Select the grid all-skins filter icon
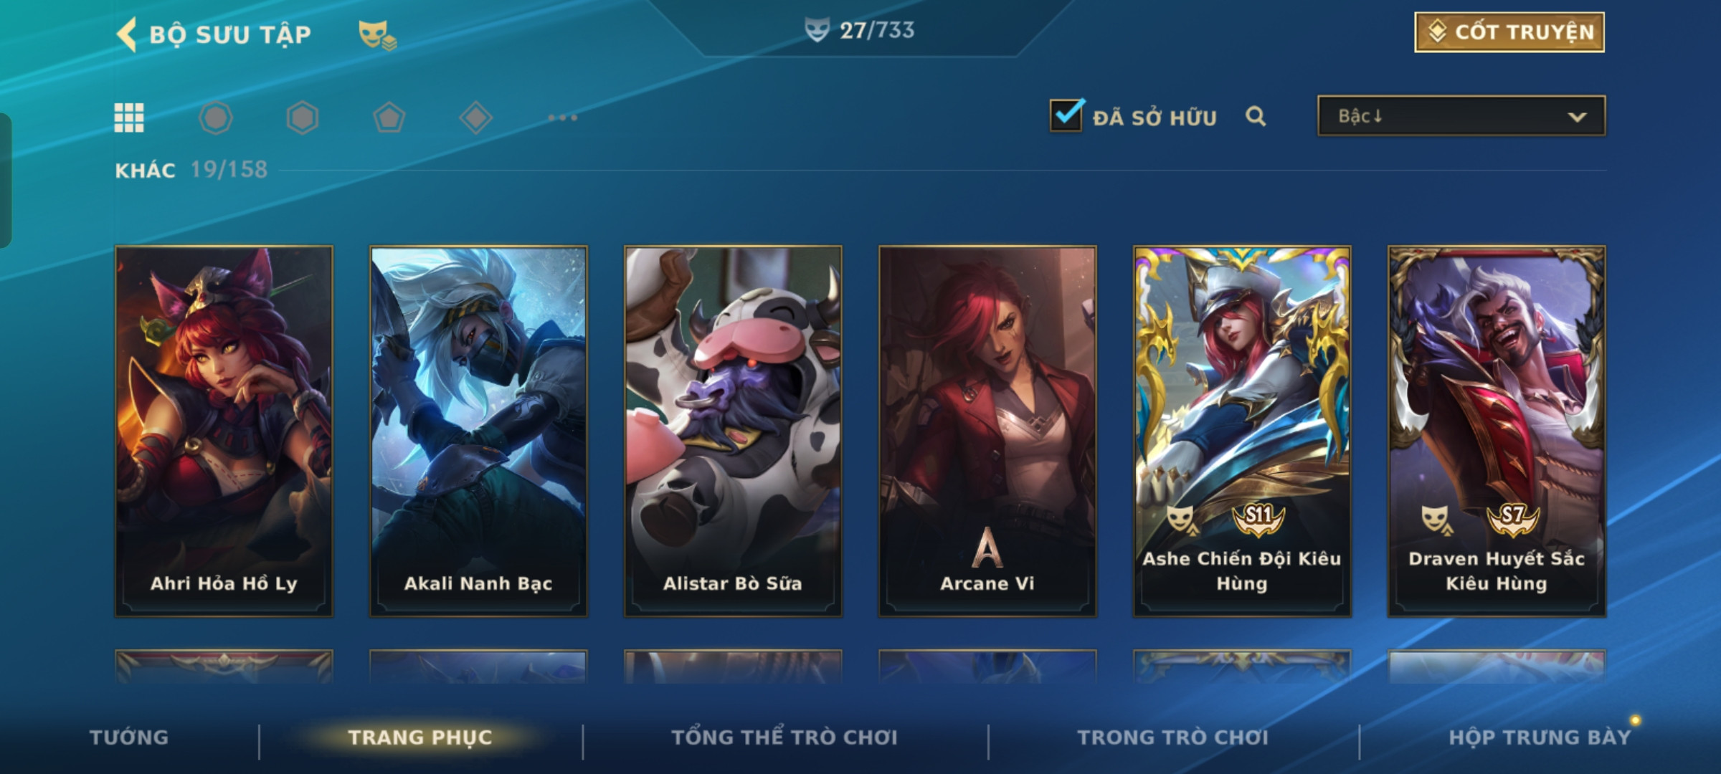This screenshot has width=1721, height=774. (x=129, y=118)
